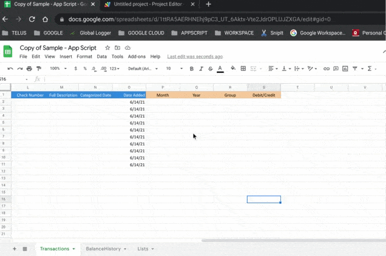Star the document

[107, 48]
